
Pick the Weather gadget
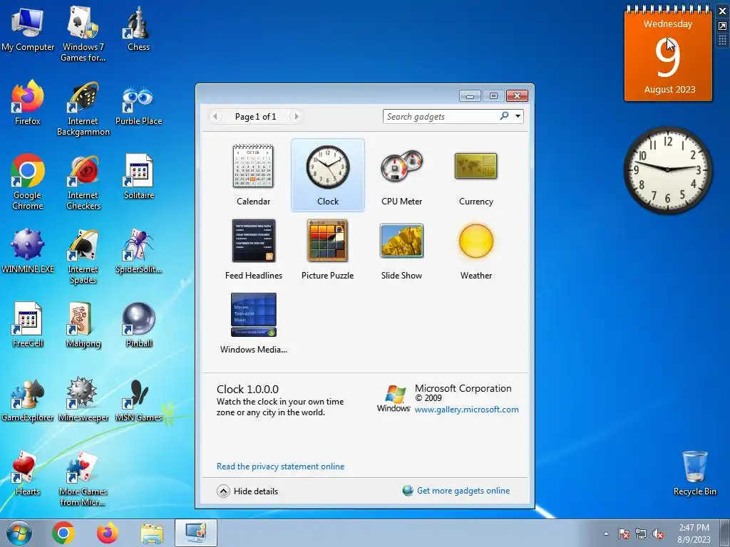coord(475,249)
